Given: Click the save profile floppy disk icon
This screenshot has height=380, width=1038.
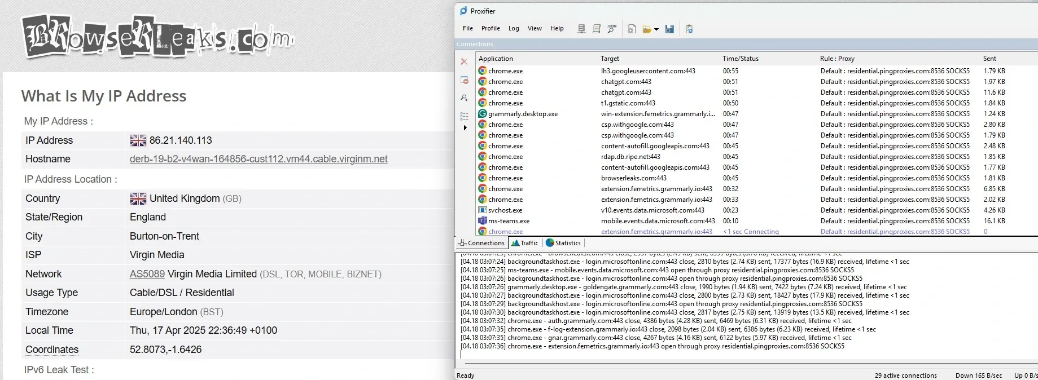Looking at the screenshot, I should click(x=669, y=29).
